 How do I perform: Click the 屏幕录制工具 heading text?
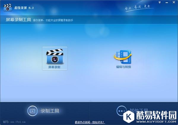[x=18, y=20]
